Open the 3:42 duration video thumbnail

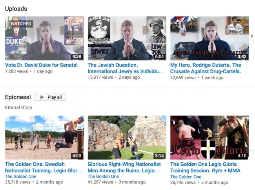[x=209, y=38]
